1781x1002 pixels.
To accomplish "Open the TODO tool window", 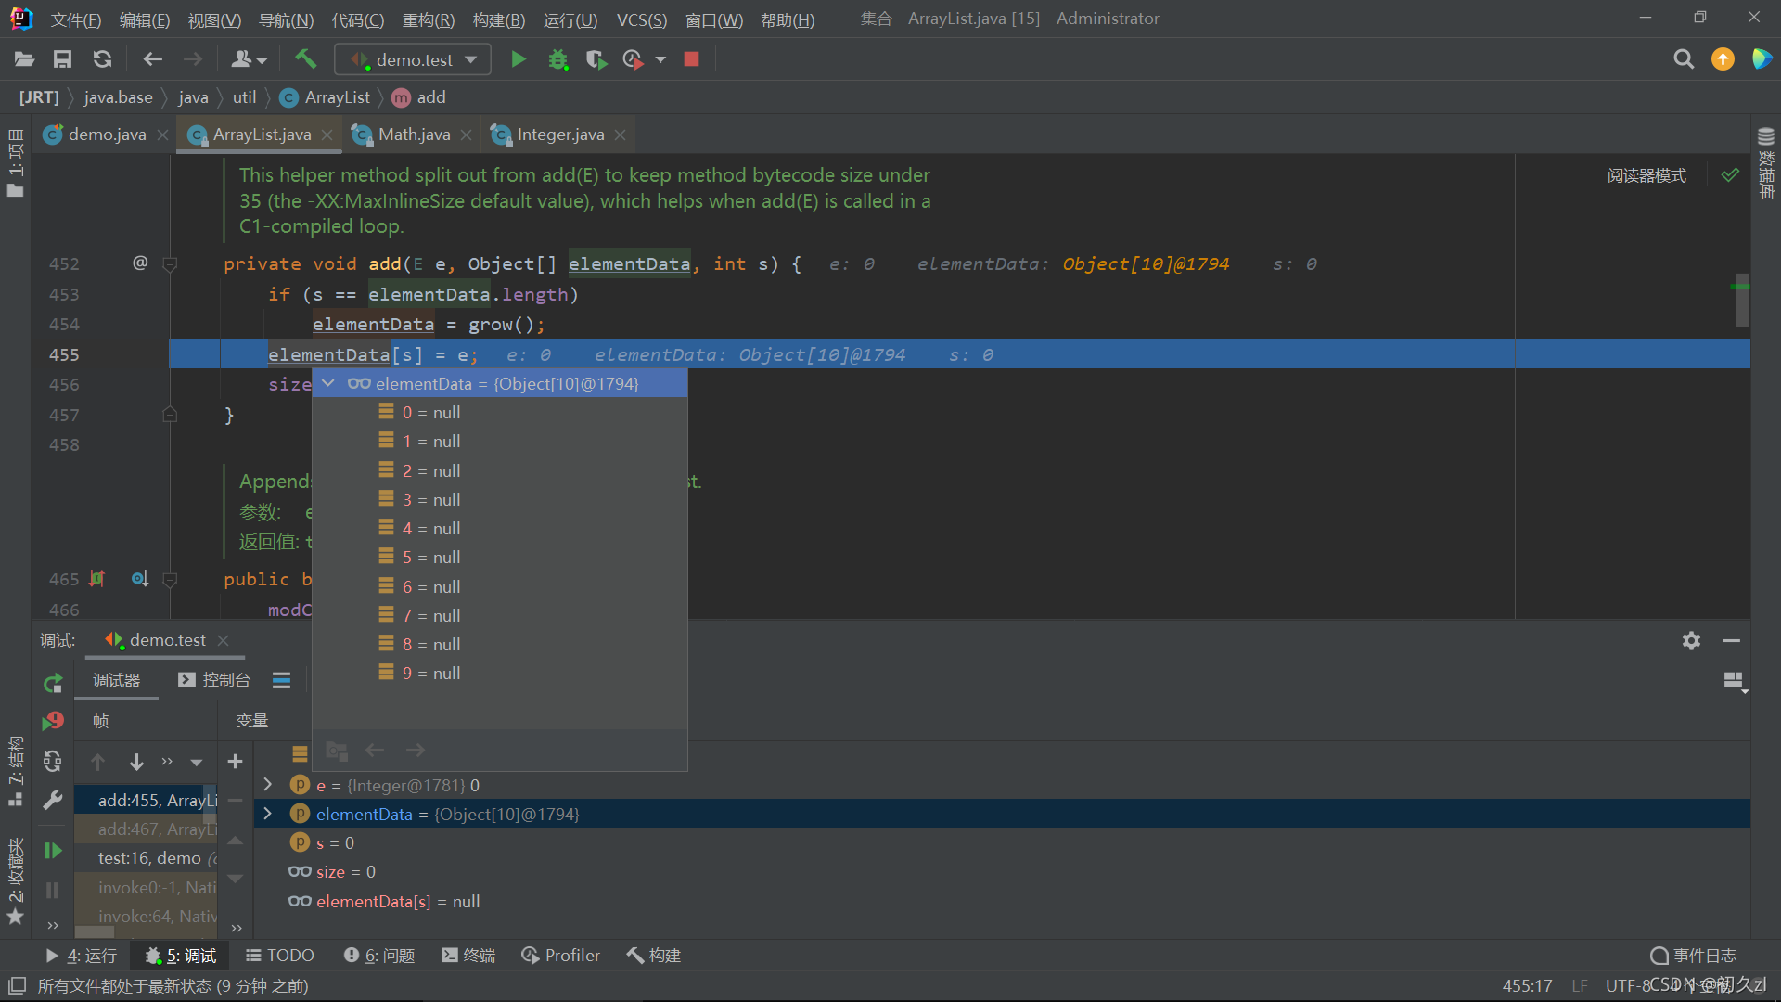I will (x=280, y=956).
